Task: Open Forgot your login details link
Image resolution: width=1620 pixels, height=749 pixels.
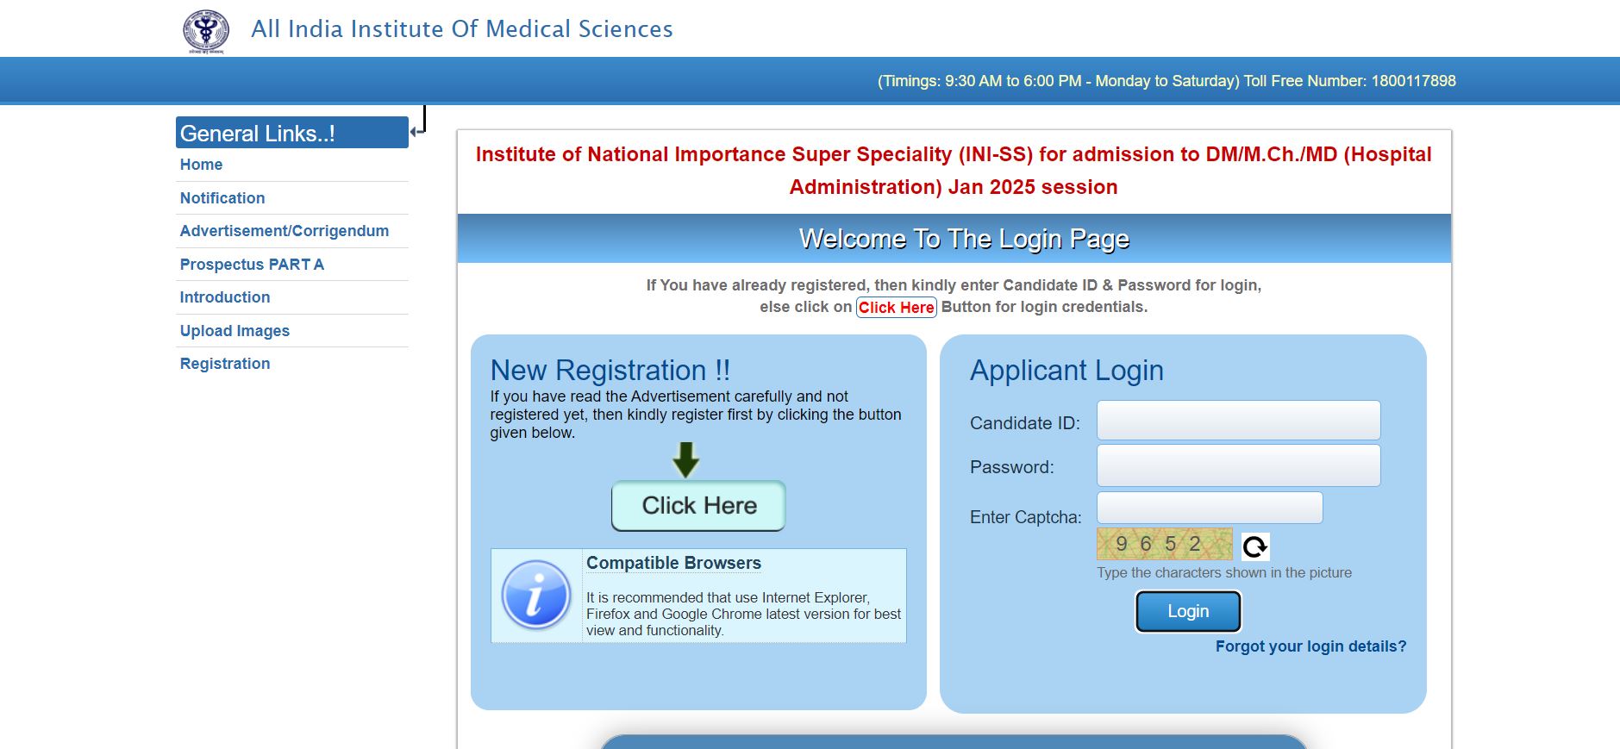Action: coord(1310,646)
